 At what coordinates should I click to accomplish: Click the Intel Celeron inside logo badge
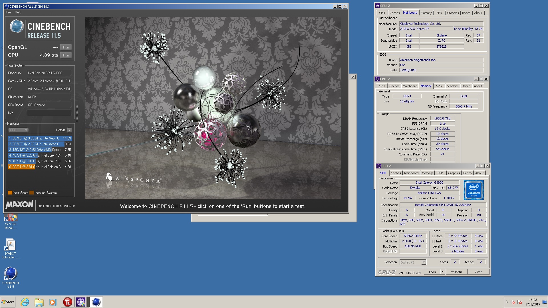coord(474,190)
